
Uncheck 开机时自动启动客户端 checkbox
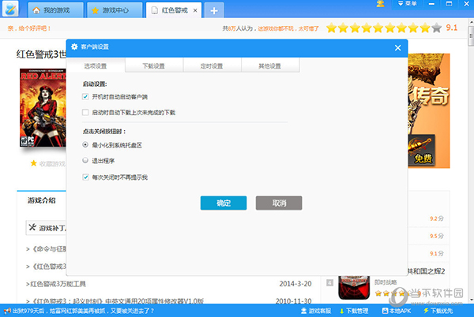[x=85, y=97]
